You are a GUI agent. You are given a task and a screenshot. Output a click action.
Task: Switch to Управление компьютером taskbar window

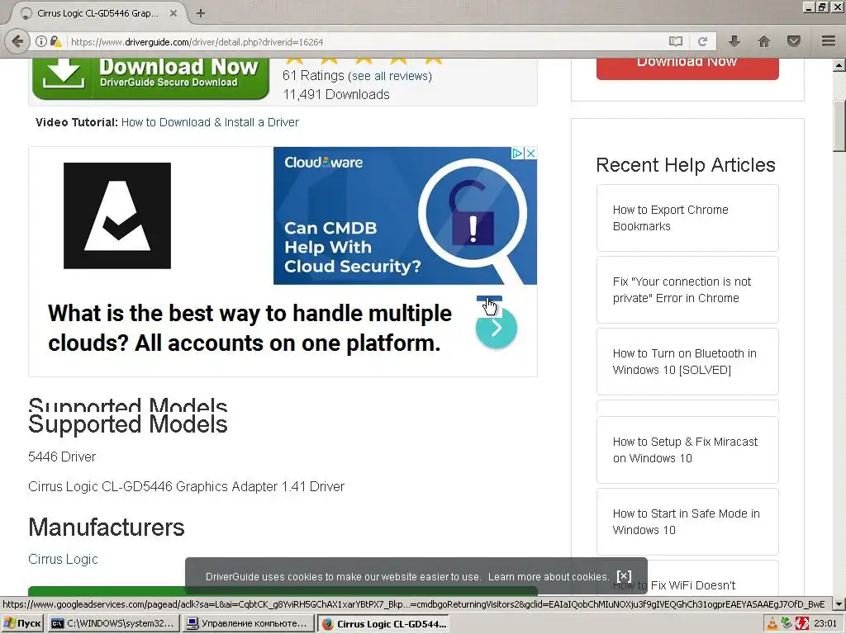[x=248, y=623]
